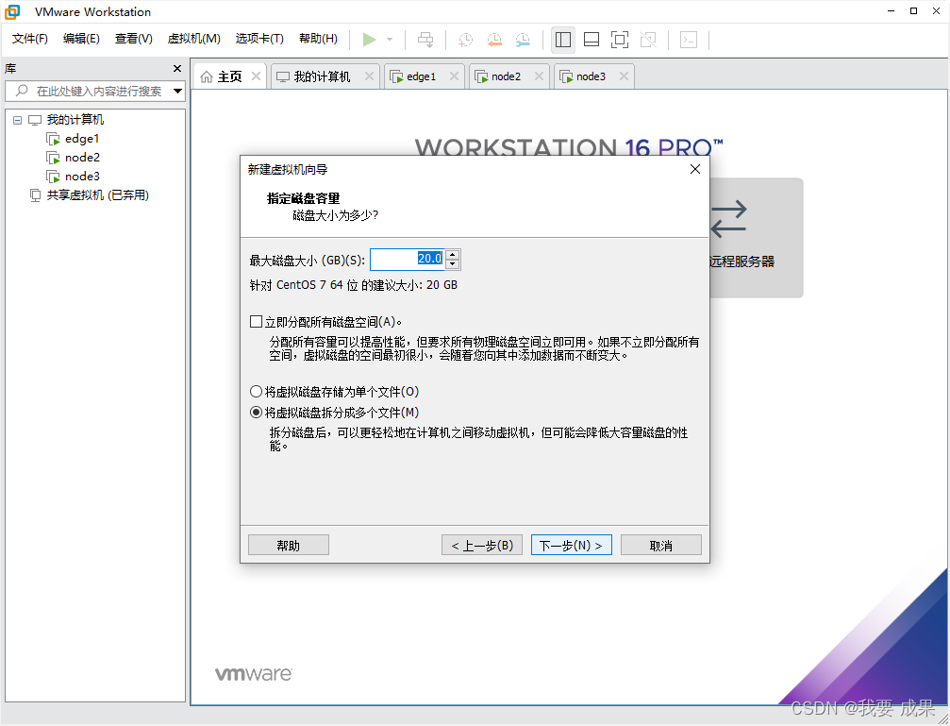Enable 立即分配所有磁盘空间 checkbox
Screen dimensions: 950x726
coord(256,321)
